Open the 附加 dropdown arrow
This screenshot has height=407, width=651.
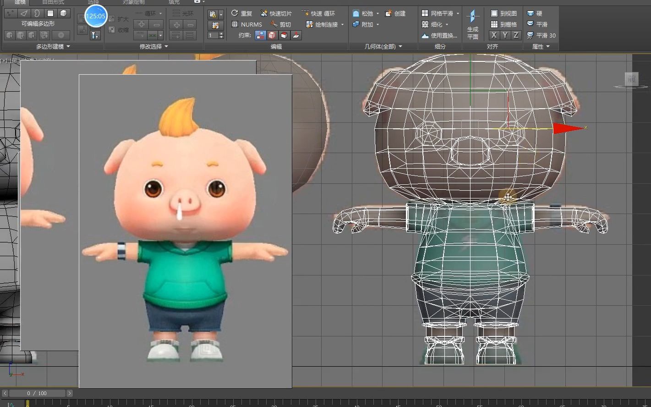[x=378, y=25]
